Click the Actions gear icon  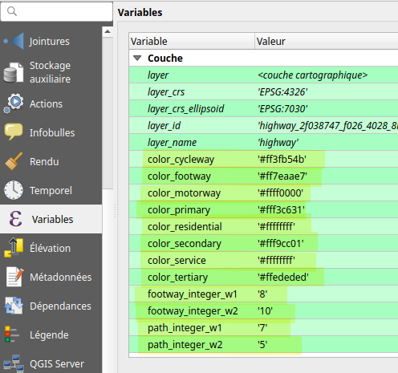tap(14, 103)
